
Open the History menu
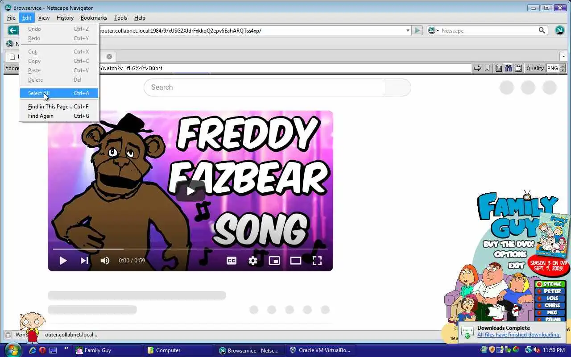[x=65, y=18]
